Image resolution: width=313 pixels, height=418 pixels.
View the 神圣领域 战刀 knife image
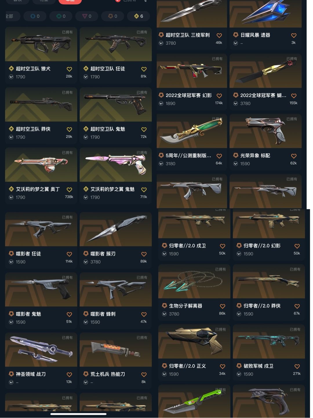(x=41, y=350)
